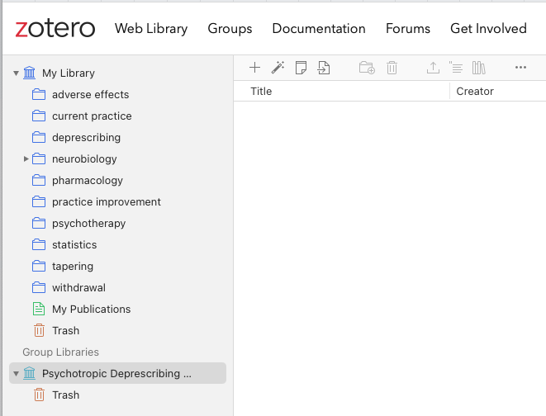Click the folder icon beside tapering

(x=39, y=267)
